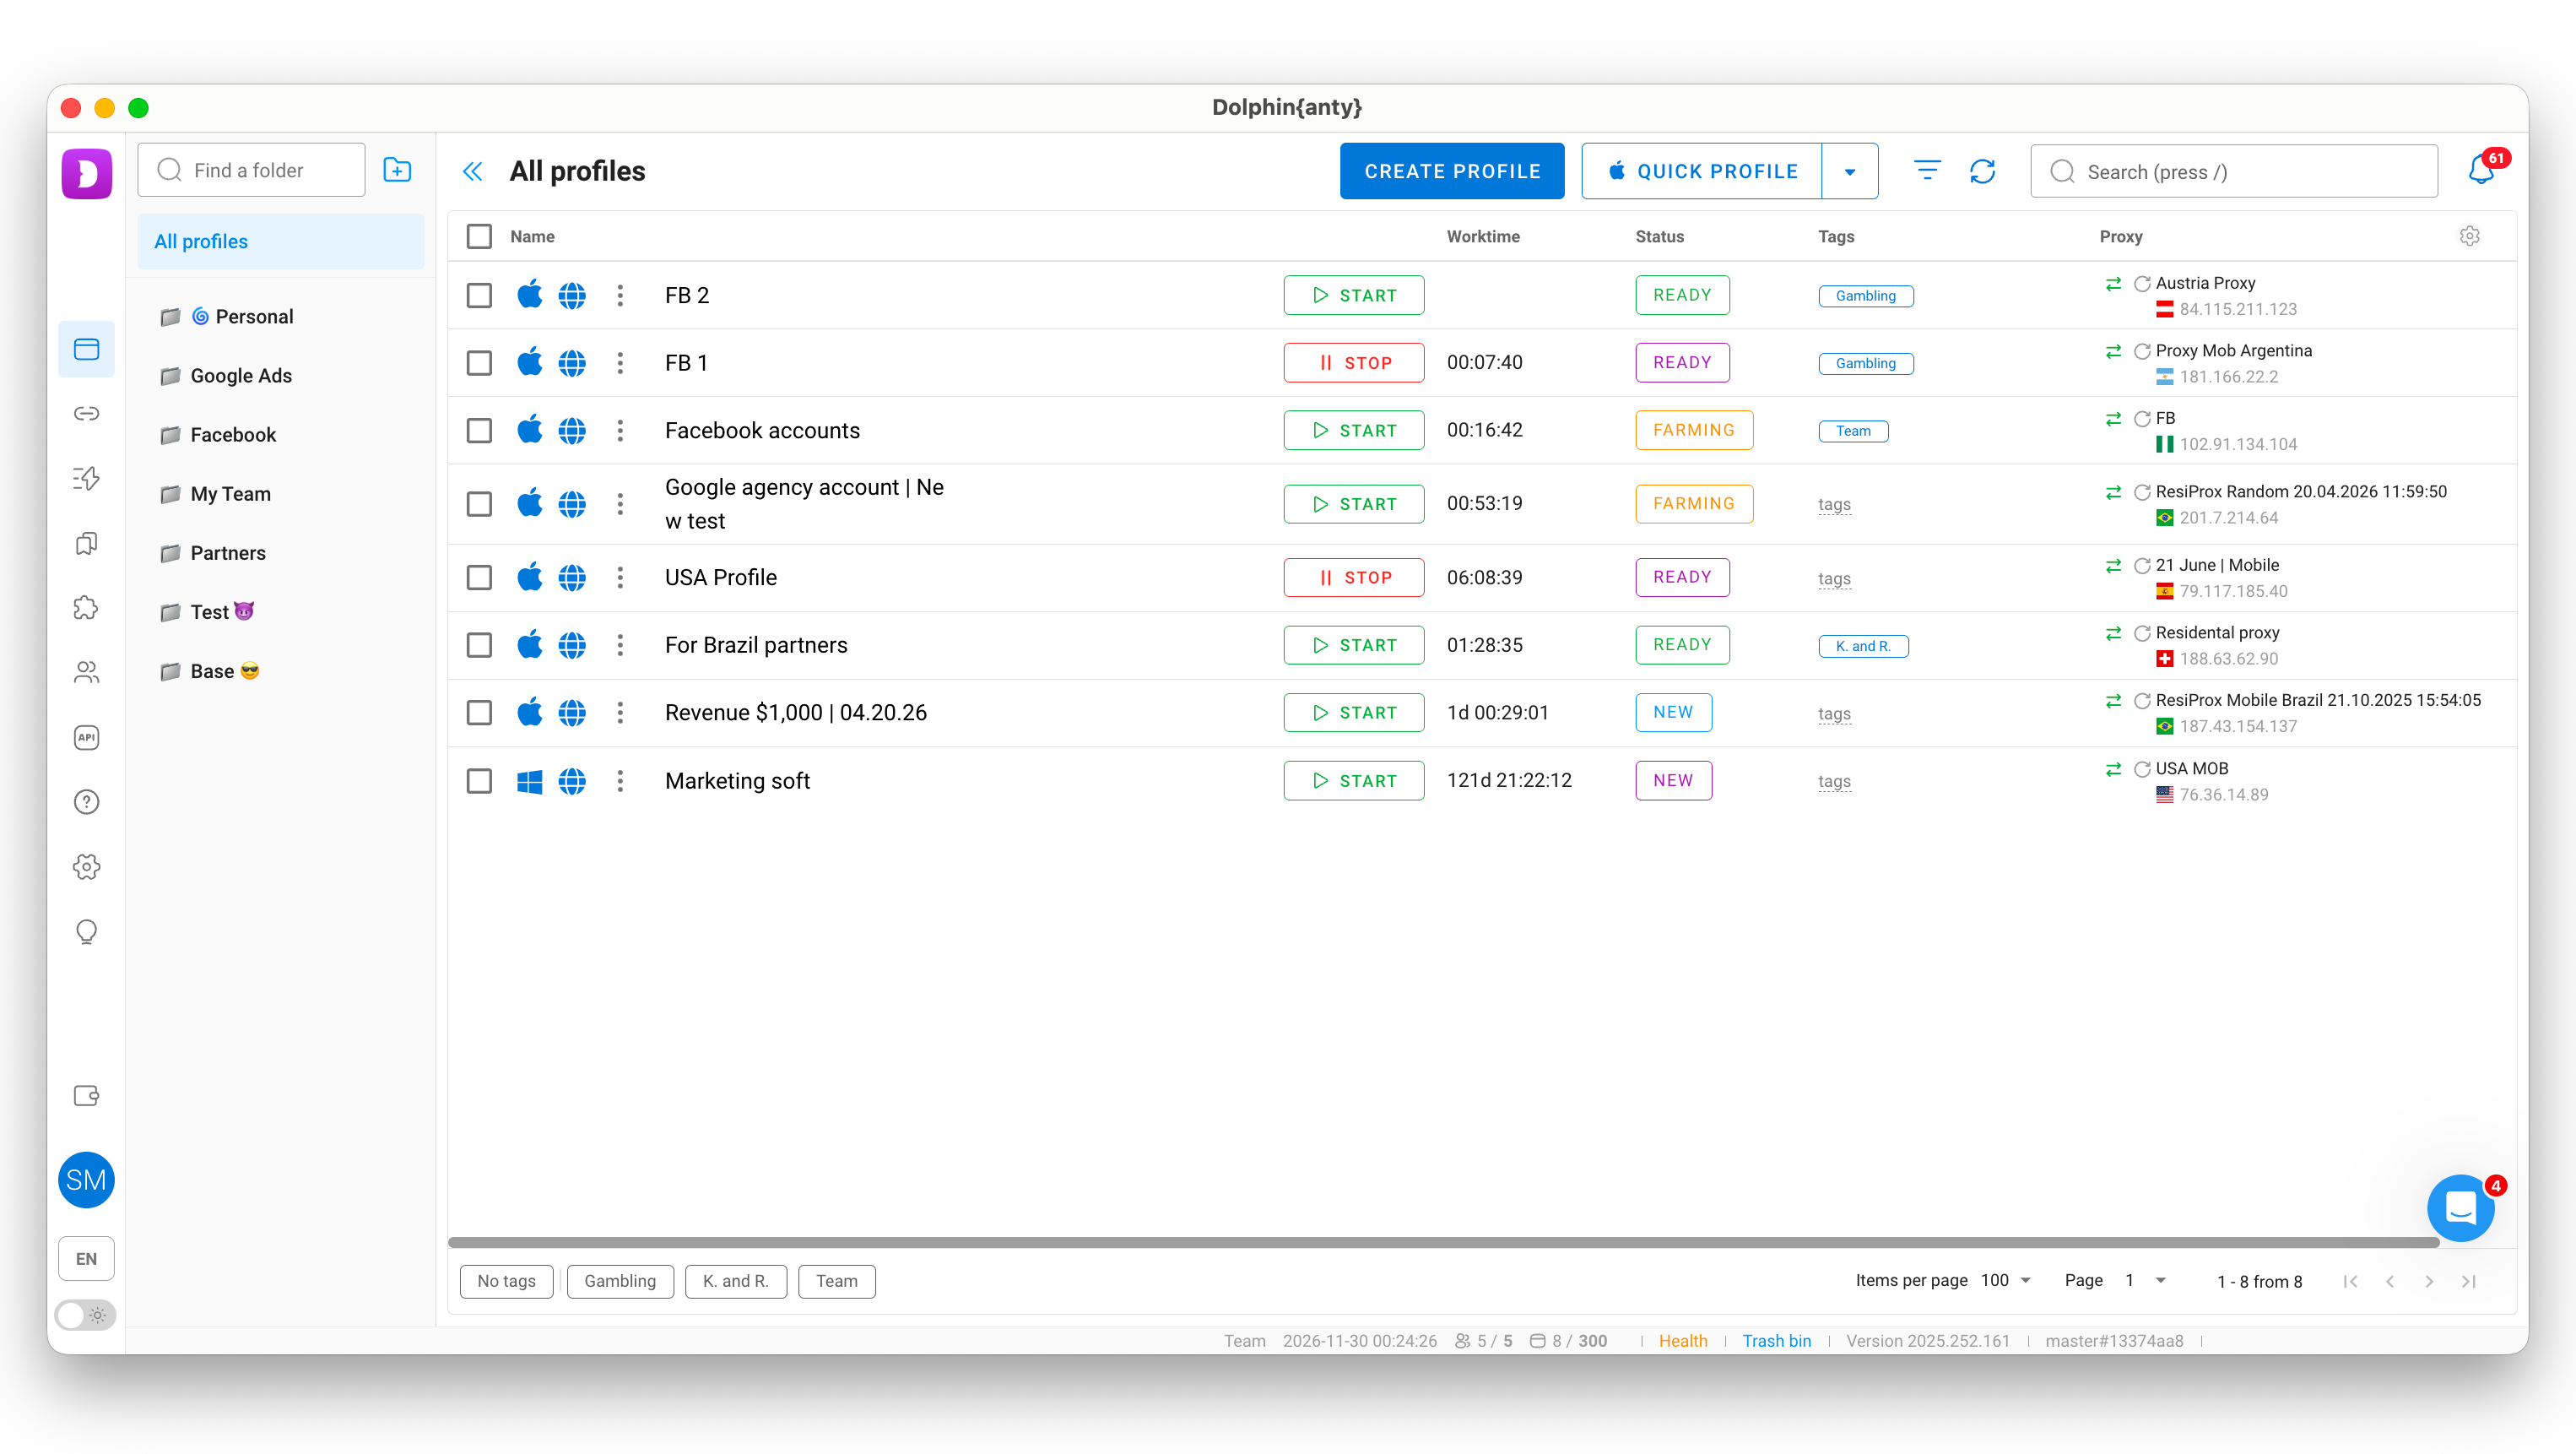
Task: Open Items per page 100 dropdown
Action: pyautogui.click(x=2006, y=1280)
